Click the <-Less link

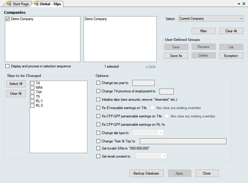point(151,67)
